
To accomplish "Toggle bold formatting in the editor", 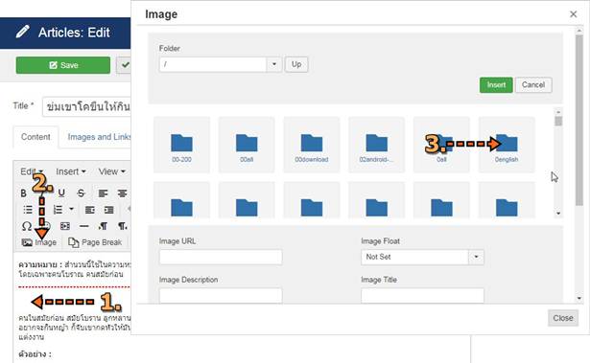I will pos(23,193).
